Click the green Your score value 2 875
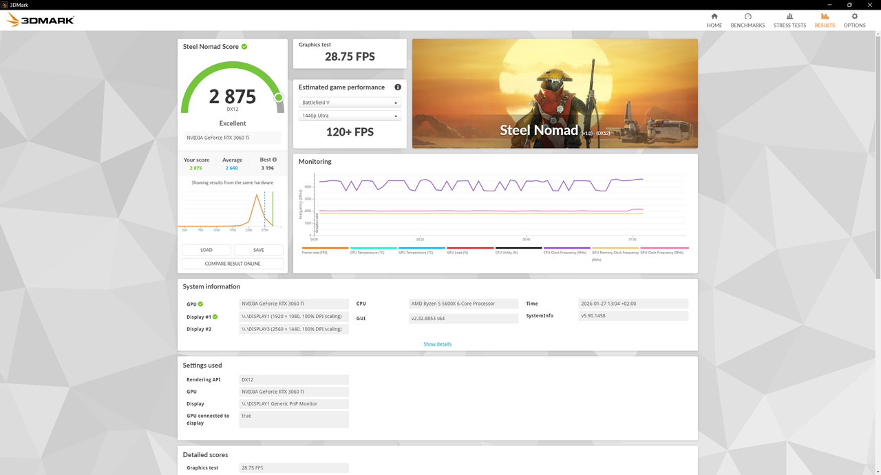The image size is (881, 475). (195, 168)
